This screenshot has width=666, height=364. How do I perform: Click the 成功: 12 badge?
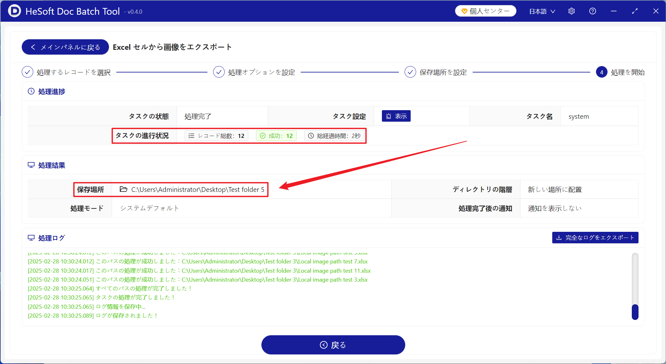(276, 136)
